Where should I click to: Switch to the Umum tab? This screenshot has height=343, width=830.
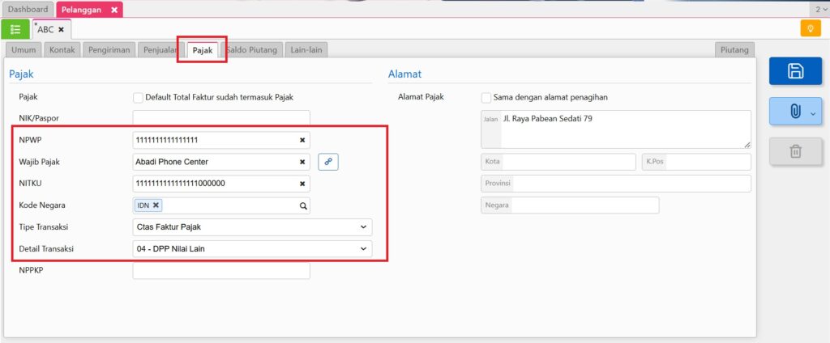pos(24,50)
